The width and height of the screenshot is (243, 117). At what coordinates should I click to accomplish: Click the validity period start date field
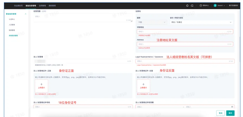point(159,107)
